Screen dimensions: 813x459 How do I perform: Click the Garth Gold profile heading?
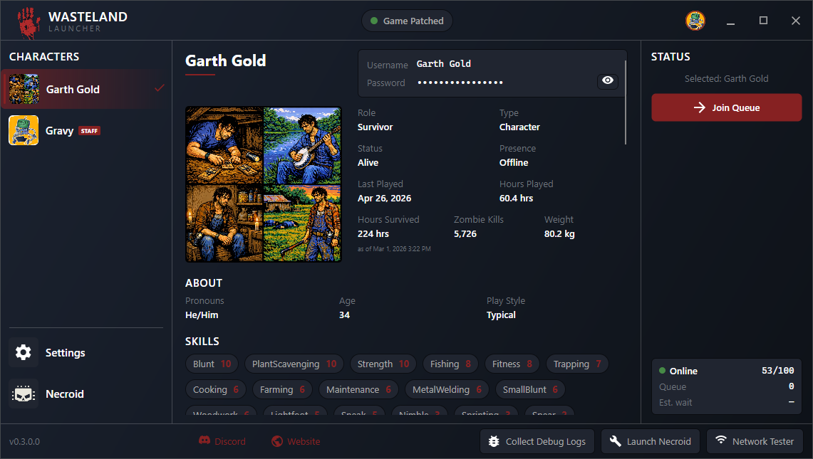[x=226, y=60]
